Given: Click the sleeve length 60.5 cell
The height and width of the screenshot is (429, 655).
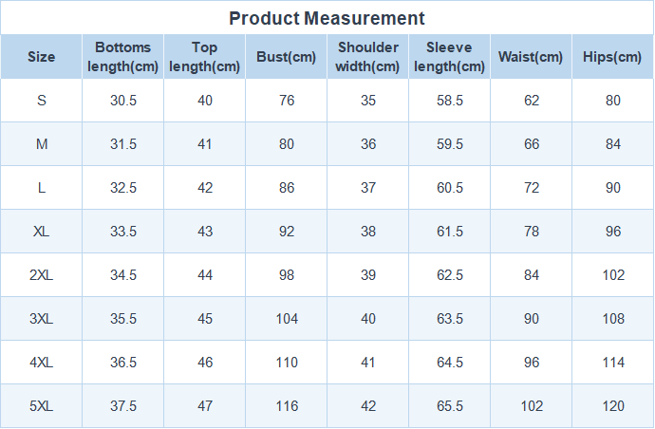Looking at the screenshot, I should point(449,188).
